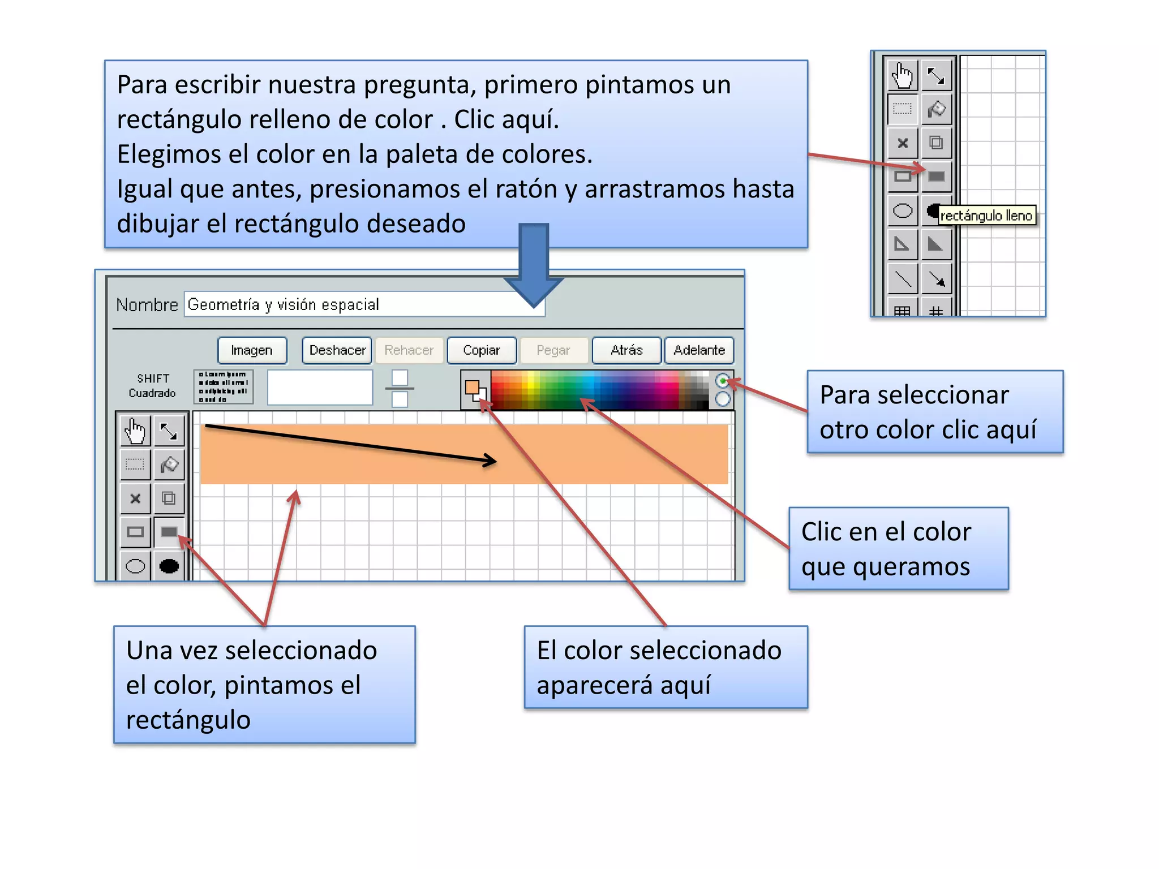Select the filled rectangle tool in main editor
The height and width of the screenshot is (869, 1159).
click(169, 532)
